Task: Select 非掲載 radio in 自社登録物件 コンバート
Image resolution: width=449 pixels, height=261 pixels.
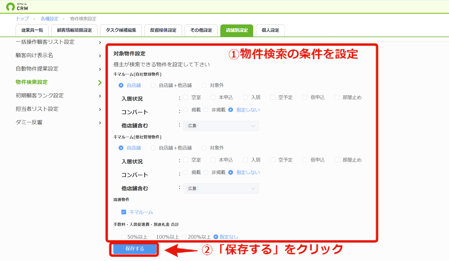Action: (x=206, y=110)
